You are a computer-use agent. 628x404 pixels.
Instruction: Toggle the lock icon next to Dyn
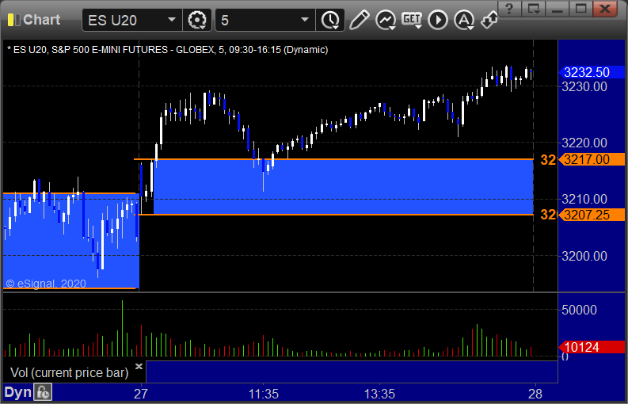pos(43,392)
